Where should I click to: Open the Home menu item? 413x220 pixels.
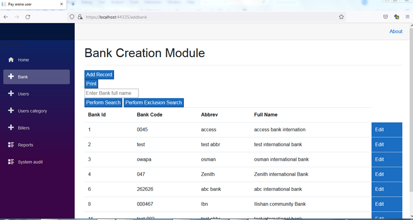click(36, 60)
